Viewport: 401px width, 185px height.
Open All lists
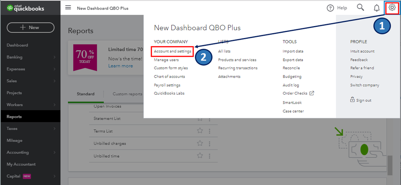224,51
